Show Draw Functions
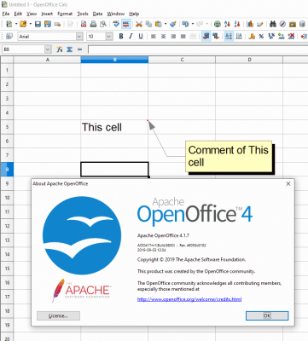Image resolution: width=308 pixels, height=341 pixels. coord(260,24)
